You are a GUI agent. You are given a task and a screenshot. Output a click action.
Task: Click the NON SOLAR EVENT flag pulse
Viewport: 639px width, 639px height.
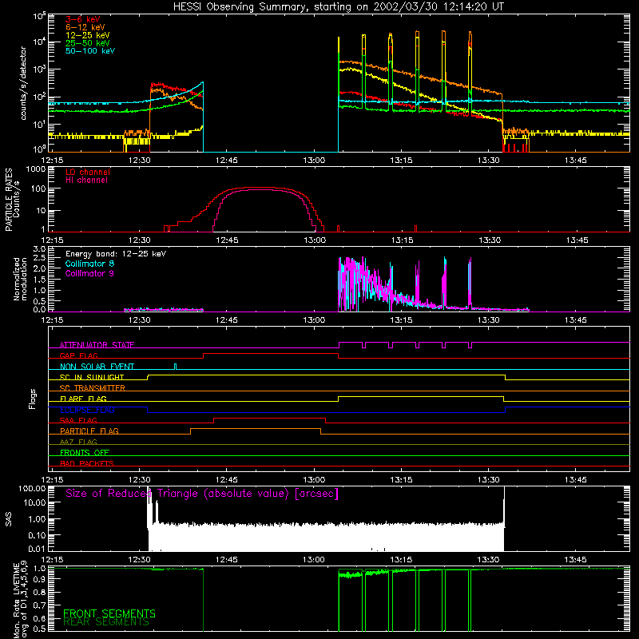coord(175,367)
